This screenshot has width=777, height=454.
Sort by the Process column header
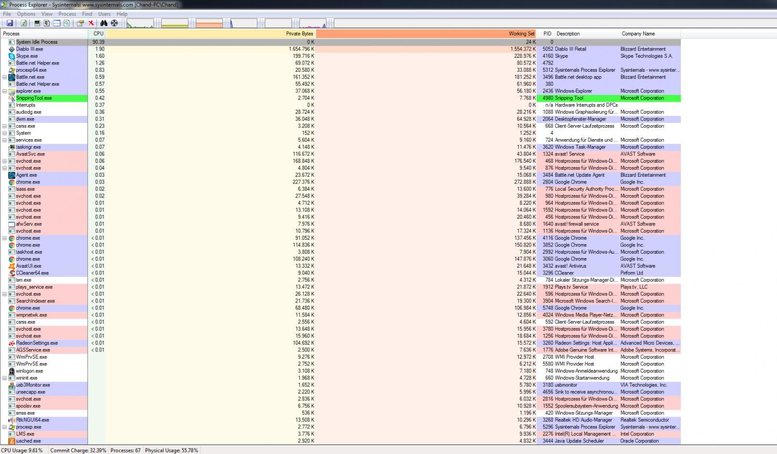(x=44, y=34)
